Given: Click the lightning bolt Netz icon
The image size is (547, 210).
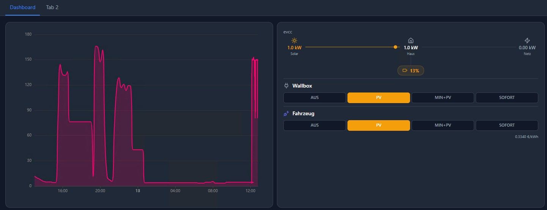Looking at the screenshot, I should click(527, 41).
